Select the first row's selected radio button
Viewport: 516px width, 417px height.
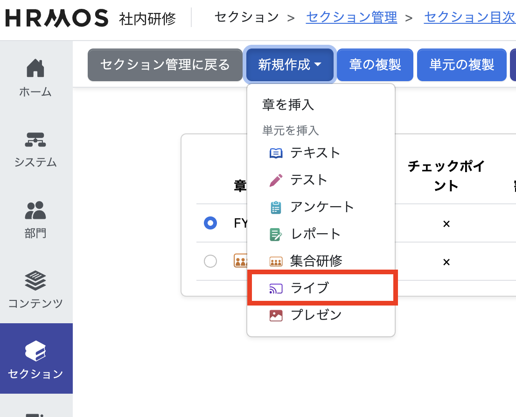click(x=210, y=223)
